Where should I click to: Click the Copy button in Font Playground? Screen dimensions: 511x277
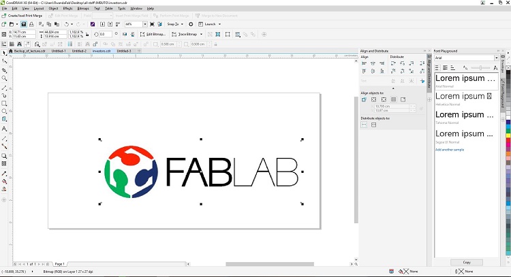pos(467,262)
